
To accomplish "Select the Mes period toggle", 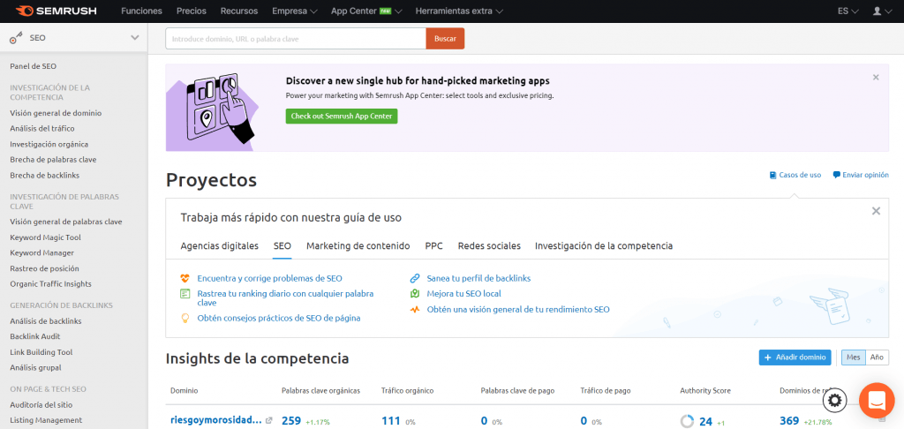I will pos(854,357).
